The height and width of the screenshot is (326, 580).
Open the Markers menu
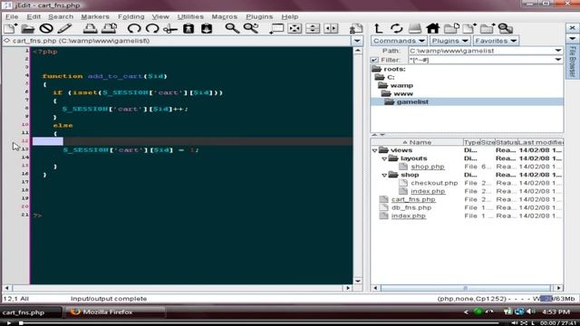pyautogui.click(x=95, y=16)
